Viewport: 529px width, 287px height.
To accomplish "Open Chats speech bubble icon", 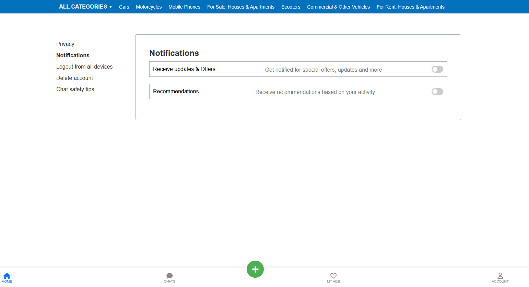I will (169, 276).
